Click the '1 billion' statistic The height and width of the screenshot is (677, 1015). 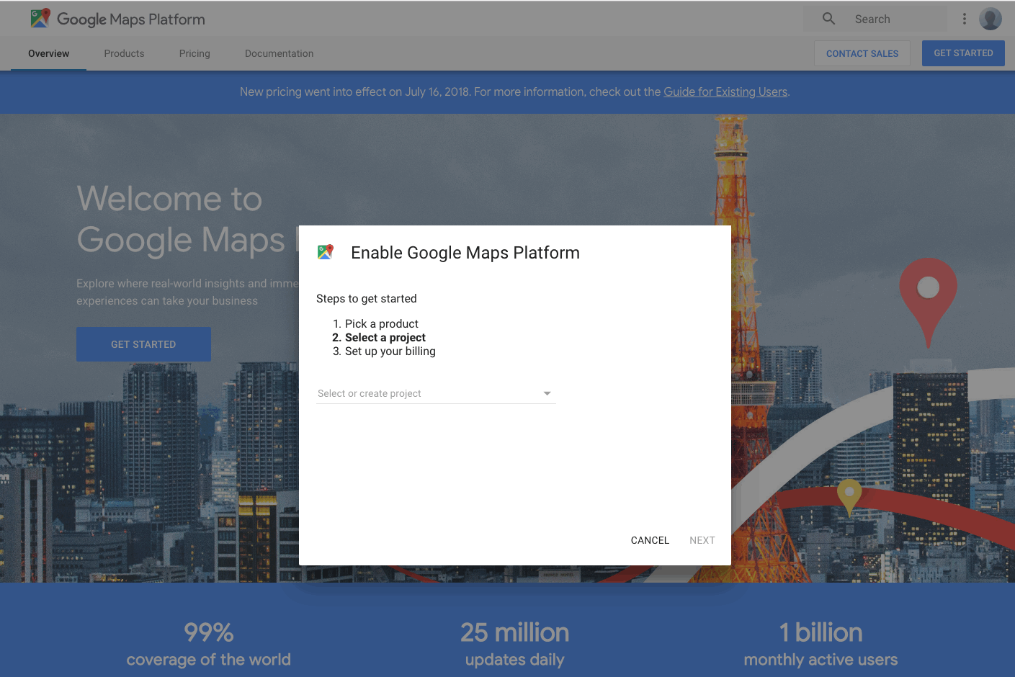tap(821, 632)
